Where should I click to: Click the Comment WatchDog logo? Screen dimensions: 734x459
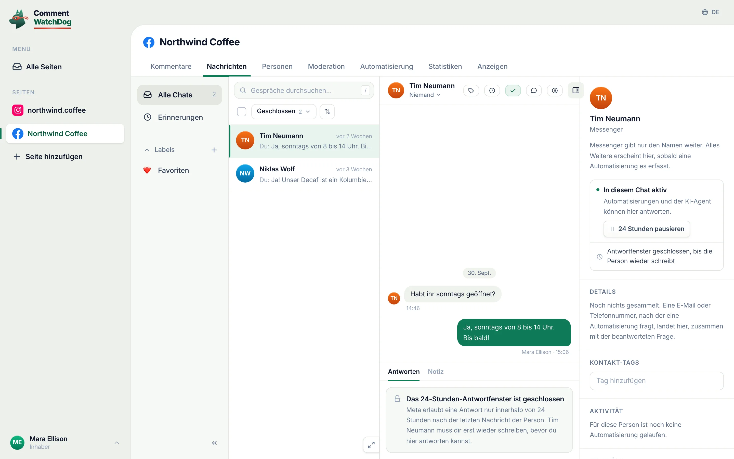point(40,19)
